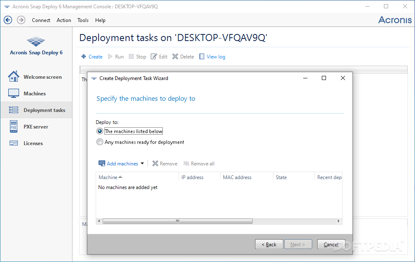Click the forward navigation arrow icon
The width and height of the screenshot is (415, 262).
[21, 20]
